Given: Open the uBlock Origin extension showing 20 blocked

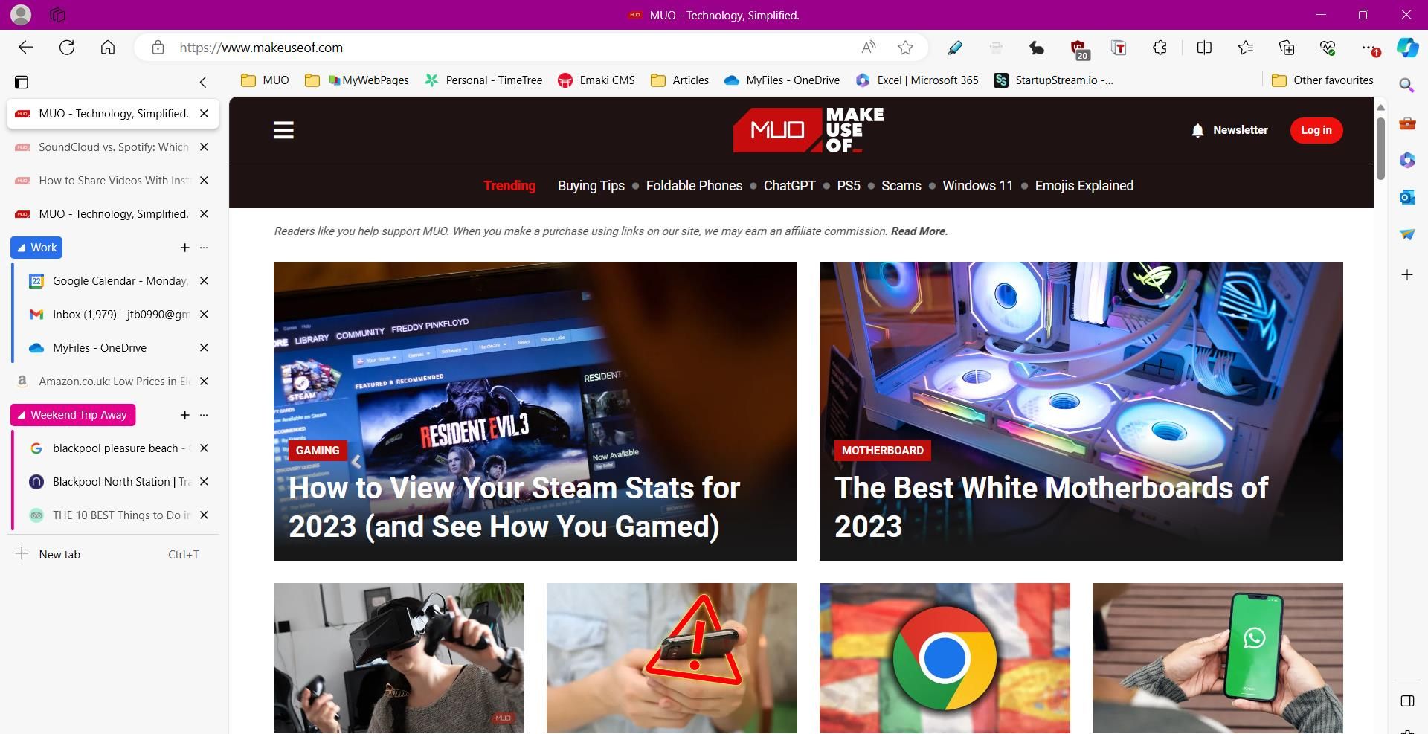Looking at the screenshot, I should [1080, 48].
